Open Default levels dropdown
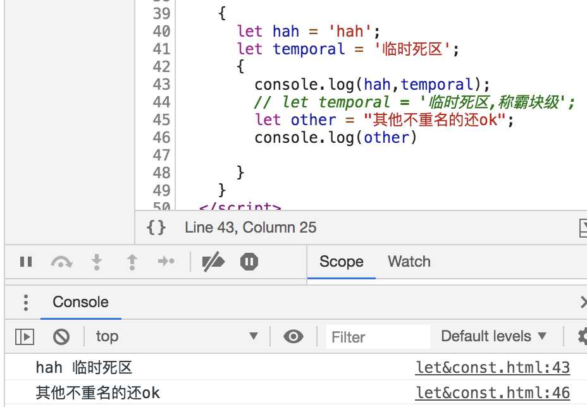This screenshot has height=407, width=587. tap(493, 336)
